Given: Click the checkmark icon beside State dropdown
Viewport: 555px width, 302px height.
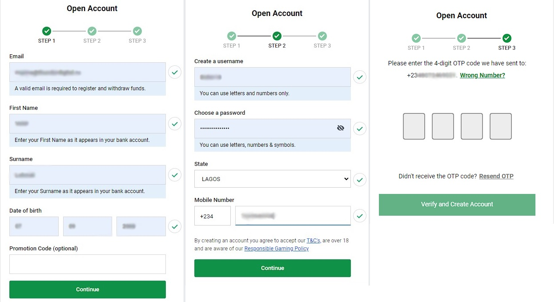Looking at the screenshot, I should click(359, 180).
